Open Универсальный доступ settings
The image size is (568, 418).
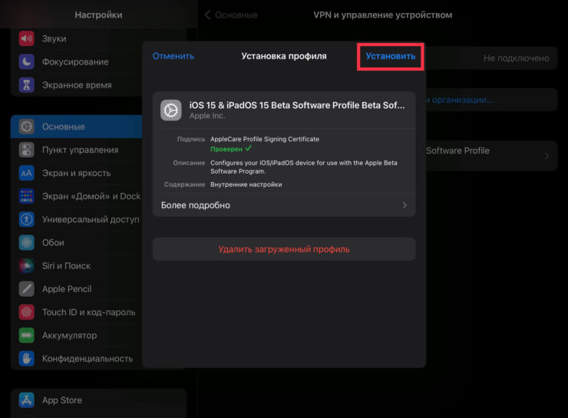click(90, 219)
